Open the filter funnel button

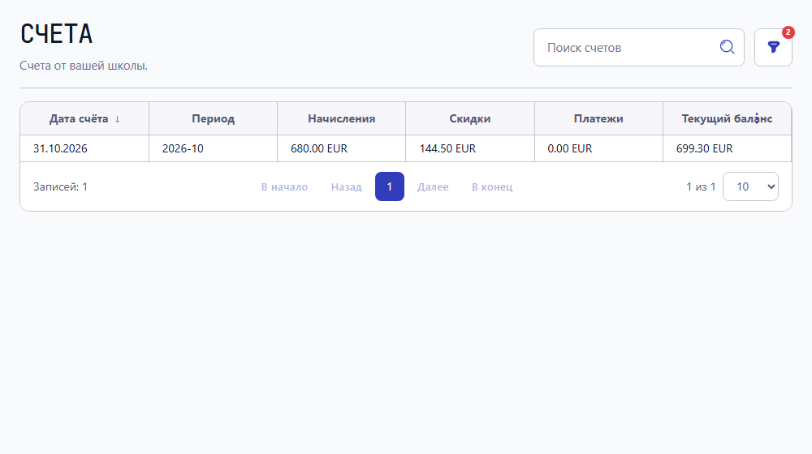tap(773, 48)
